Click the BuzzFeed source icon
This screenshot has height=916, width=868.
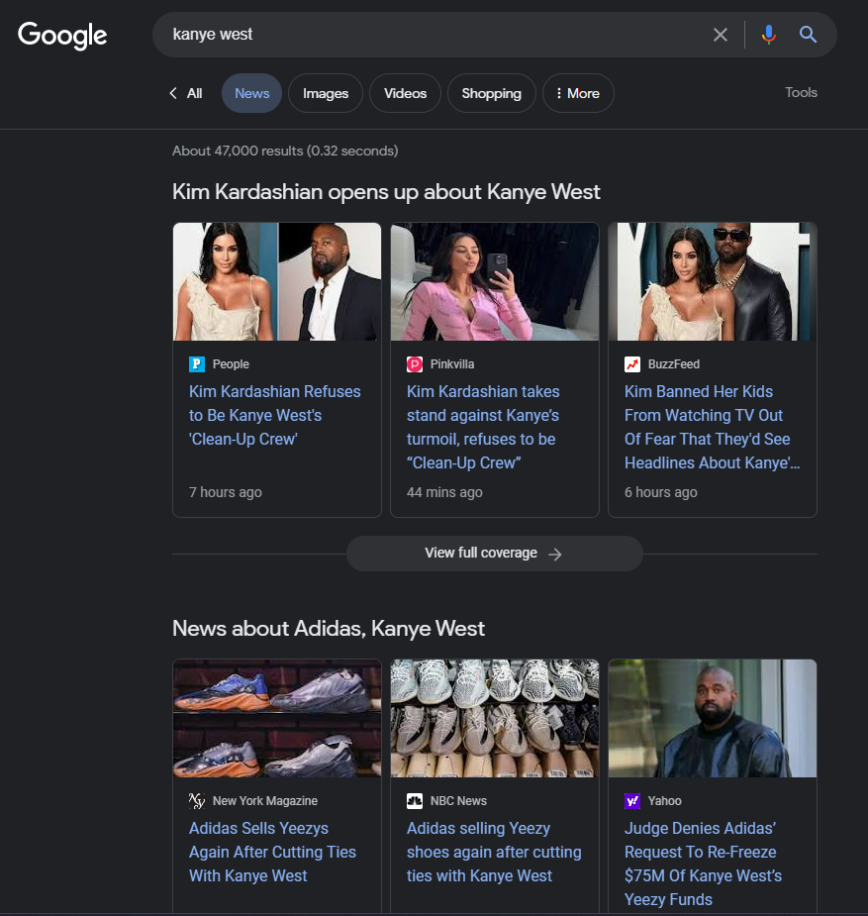(x=632, y=364)
